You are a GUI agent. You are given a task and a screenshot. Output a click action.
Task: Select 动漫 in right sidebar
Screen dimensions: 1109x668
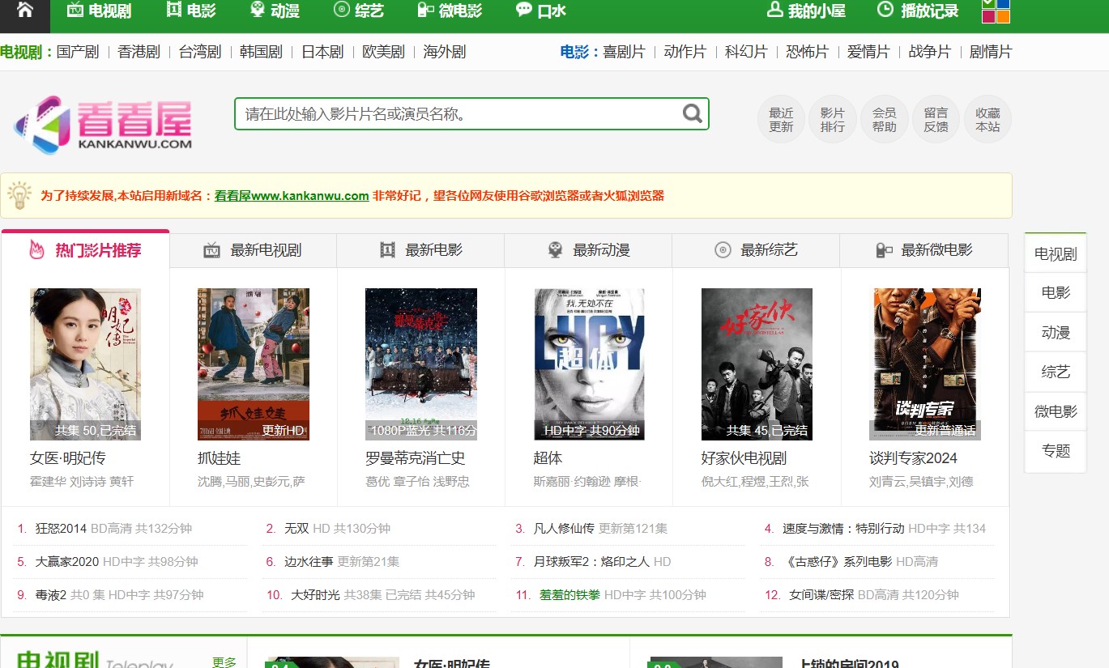coord(1056,332)
